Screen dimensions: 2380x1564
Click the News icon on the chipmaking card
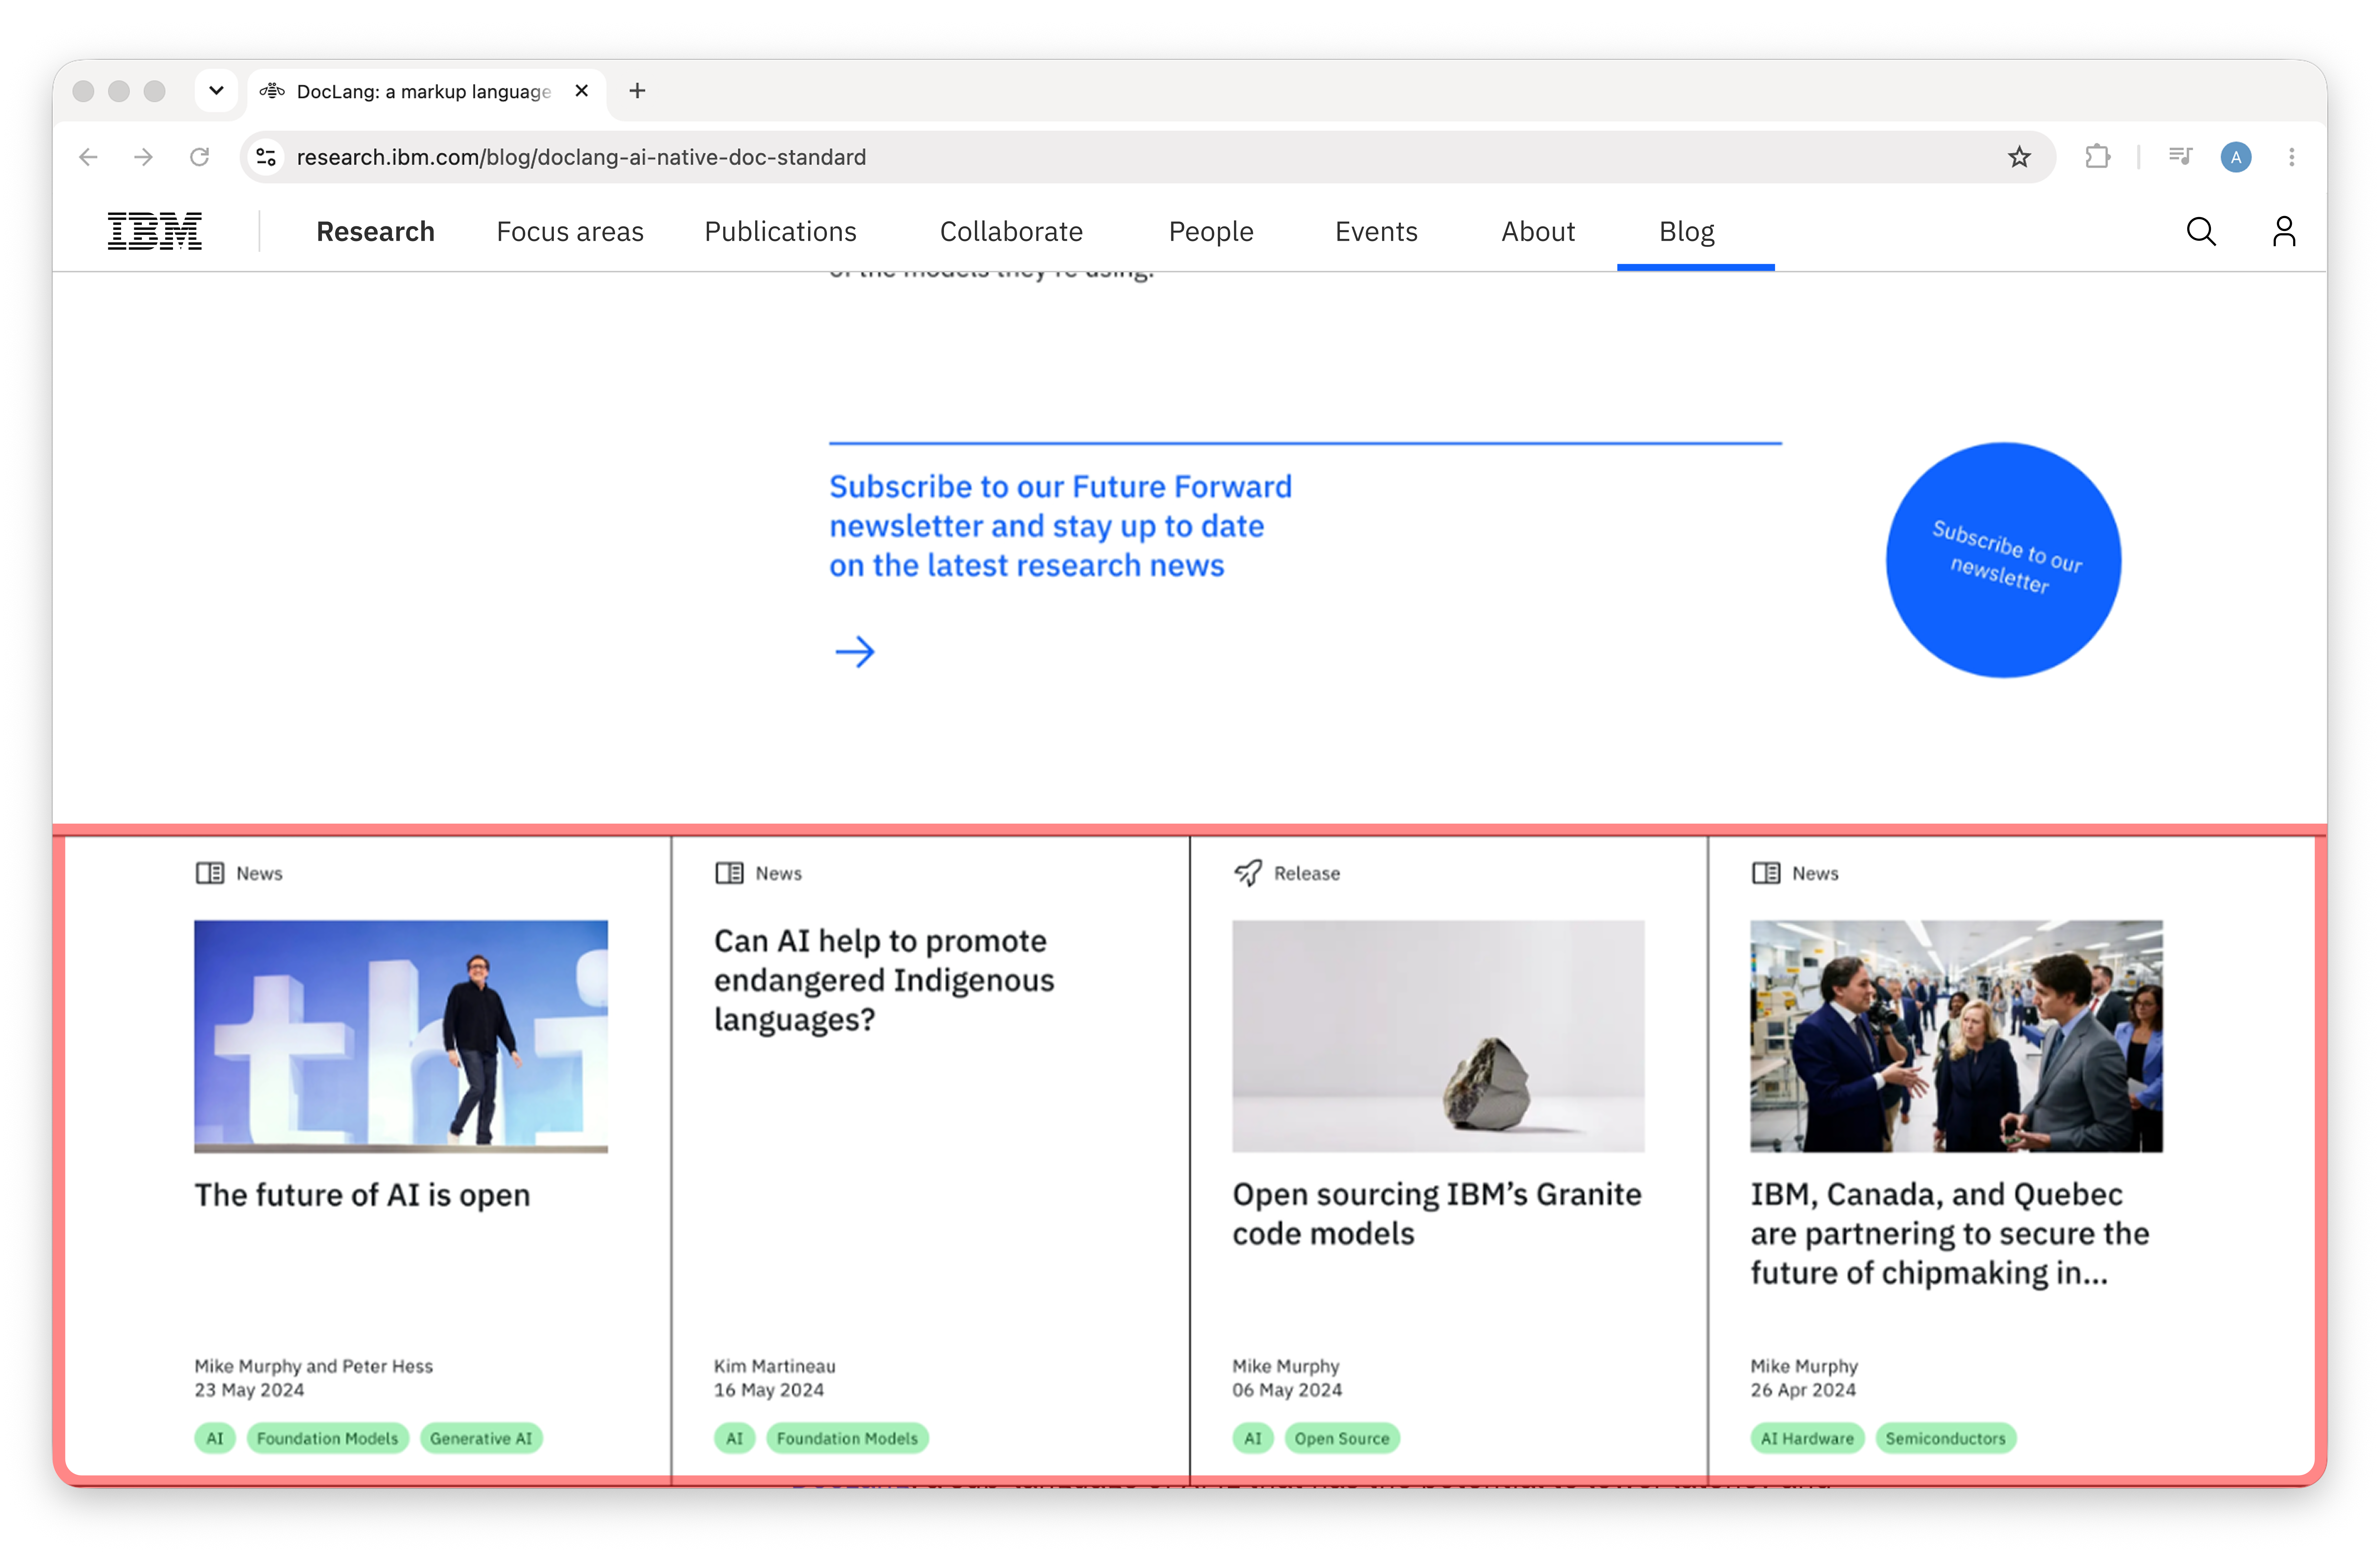point(1766,873)
